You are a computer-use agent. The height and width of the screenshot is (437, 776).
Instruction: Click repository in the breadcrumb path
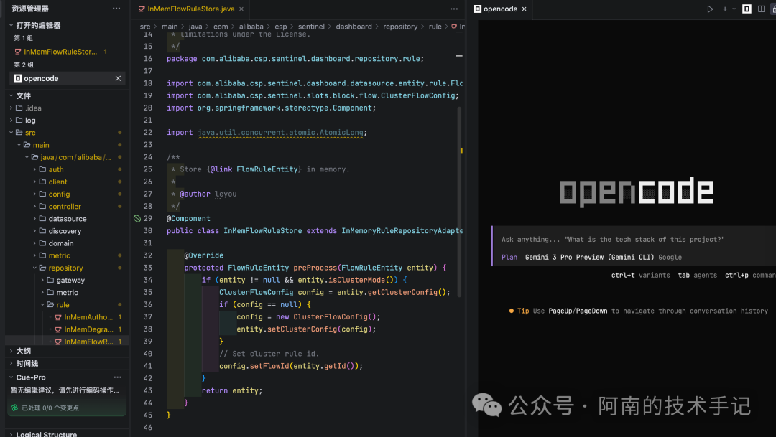pos(400,26)
